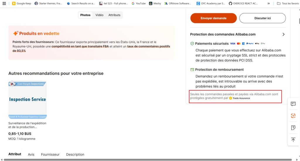Open Surveillance de l'expédition product title
The height and width of the screenshot is (161, 300).
pos(27,125)
